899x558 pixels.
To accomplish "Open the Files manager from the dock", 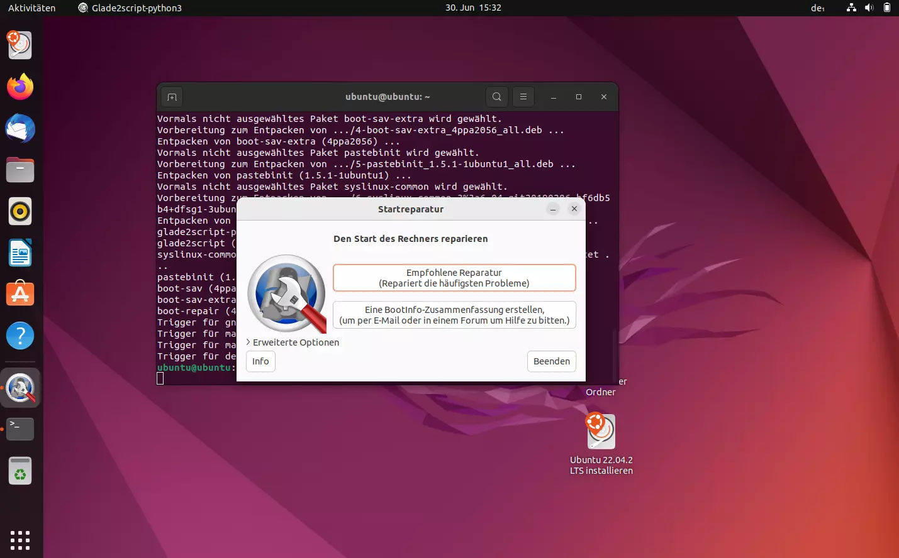I will (20, 170).
